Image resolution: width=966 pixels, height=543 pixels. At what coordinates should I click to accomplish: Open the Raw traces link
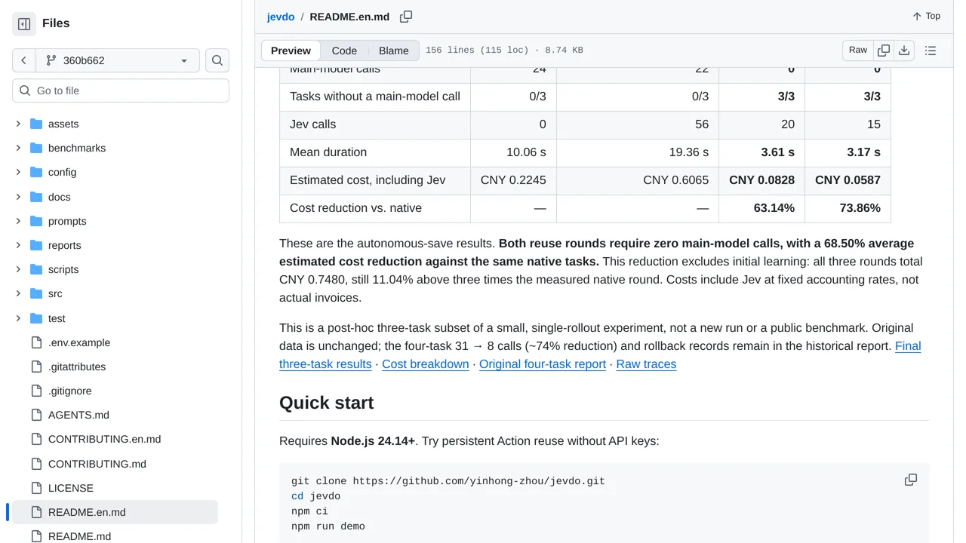646,364
